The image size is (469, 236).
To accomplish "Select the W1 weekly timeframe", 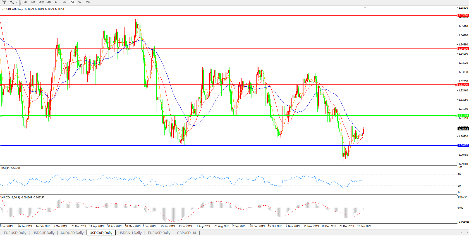I will pyautogui.click(x=80, y=2).
